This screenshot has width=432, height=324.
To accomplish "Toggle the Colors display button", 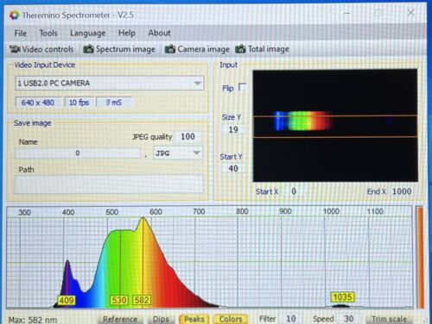I will coord(231,319).
